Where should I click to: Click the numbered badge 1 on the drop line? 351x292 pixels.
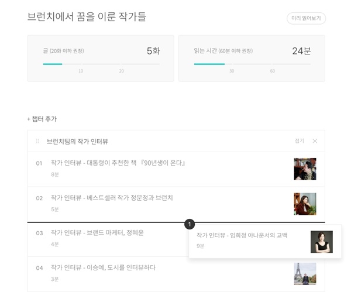tap(190, 224)
